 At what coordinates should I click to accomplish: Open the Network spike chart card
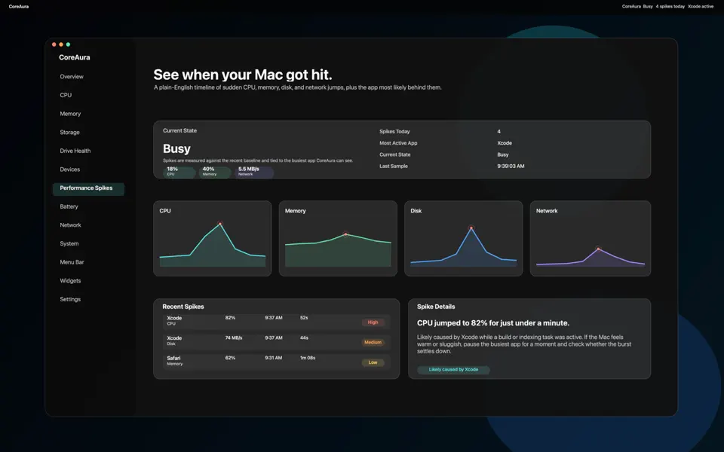[x=590, y=239]
